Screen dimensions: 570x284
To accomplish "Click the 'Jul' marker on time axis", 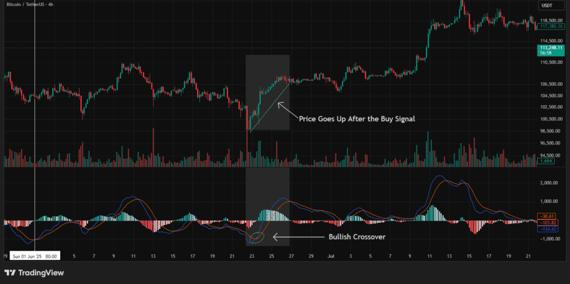I will pyautogui.click(x=331, y=256).
